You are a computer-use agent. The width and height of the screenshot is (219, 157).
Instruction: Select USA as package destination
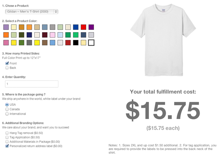tap(7, 105)
